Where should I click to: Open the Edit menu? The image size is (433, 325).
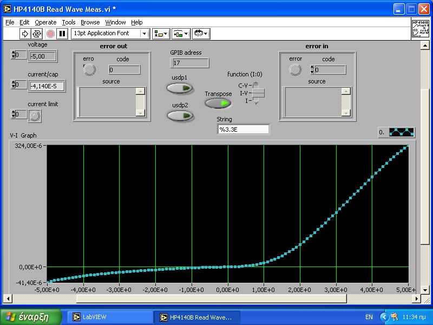coord(24,22)
